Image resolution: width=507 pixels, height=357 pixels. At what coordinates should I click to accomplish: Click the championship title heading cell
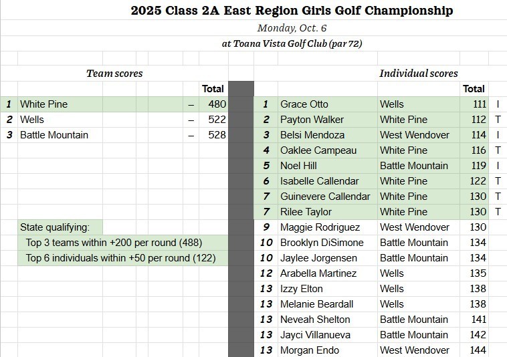click(291, 11)
